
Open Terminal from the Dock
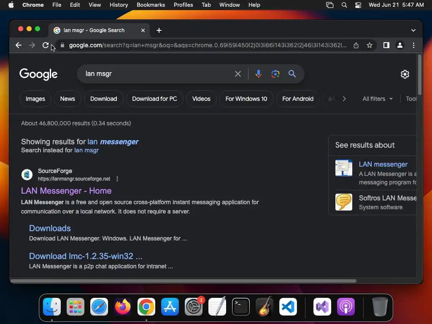click(x=241, y=306)
